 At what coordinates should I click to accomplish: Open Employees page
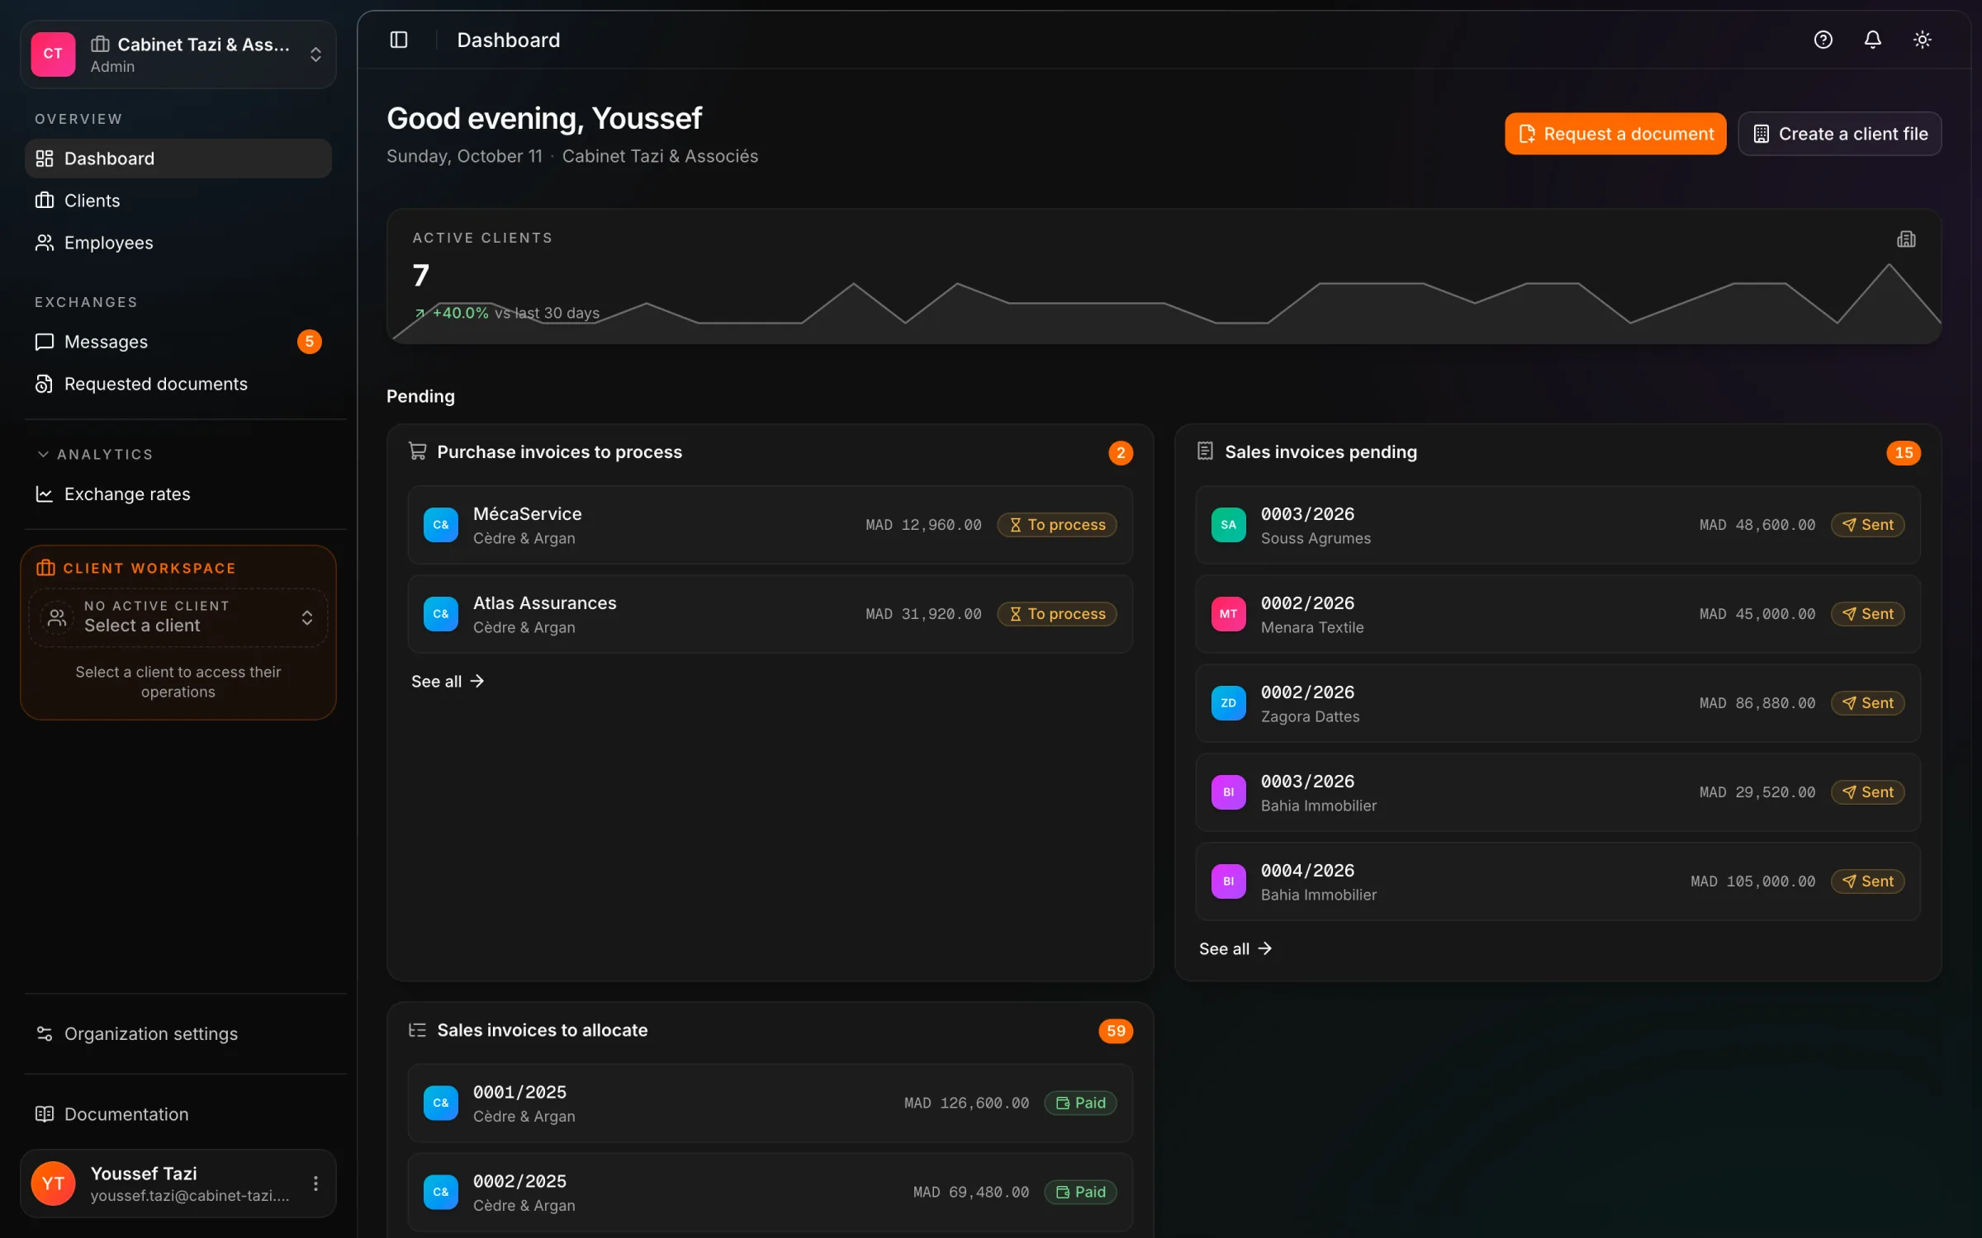click(178, 243)
